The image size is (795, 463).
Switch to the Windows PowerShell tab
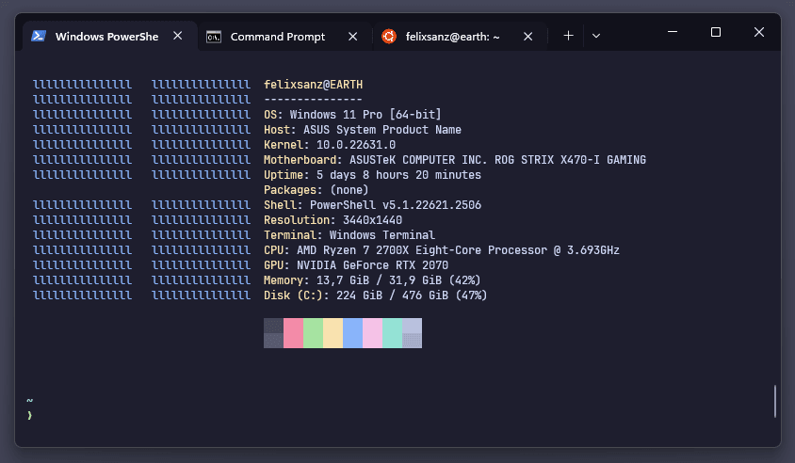pos(110,37)
